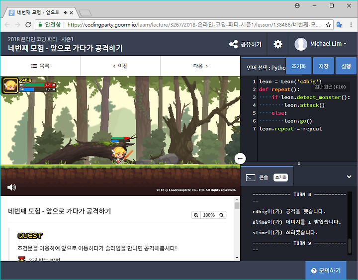Go to the next lesson (다음)
Image resolution: width=358 pixels, height=280 pixels.
click(x=200, y=66)
